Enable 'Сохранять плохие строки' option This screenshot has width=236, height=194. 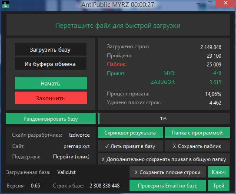168,172
